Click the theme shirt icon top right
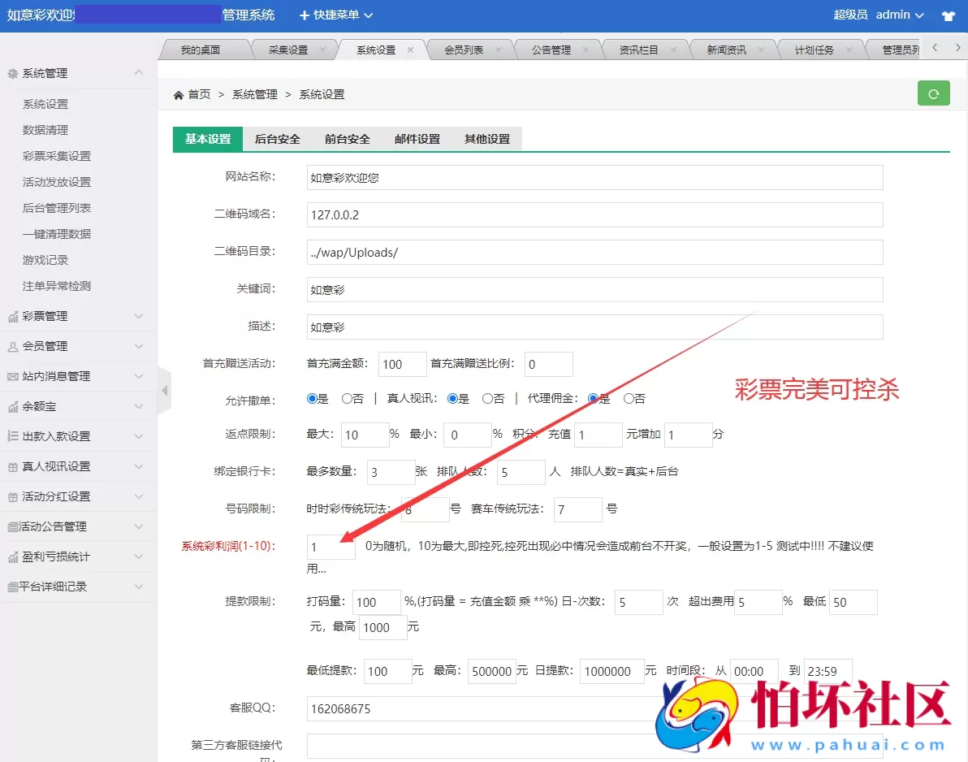Image resolution: width=968 pixels, height=762 pixels. pos(949,15)
